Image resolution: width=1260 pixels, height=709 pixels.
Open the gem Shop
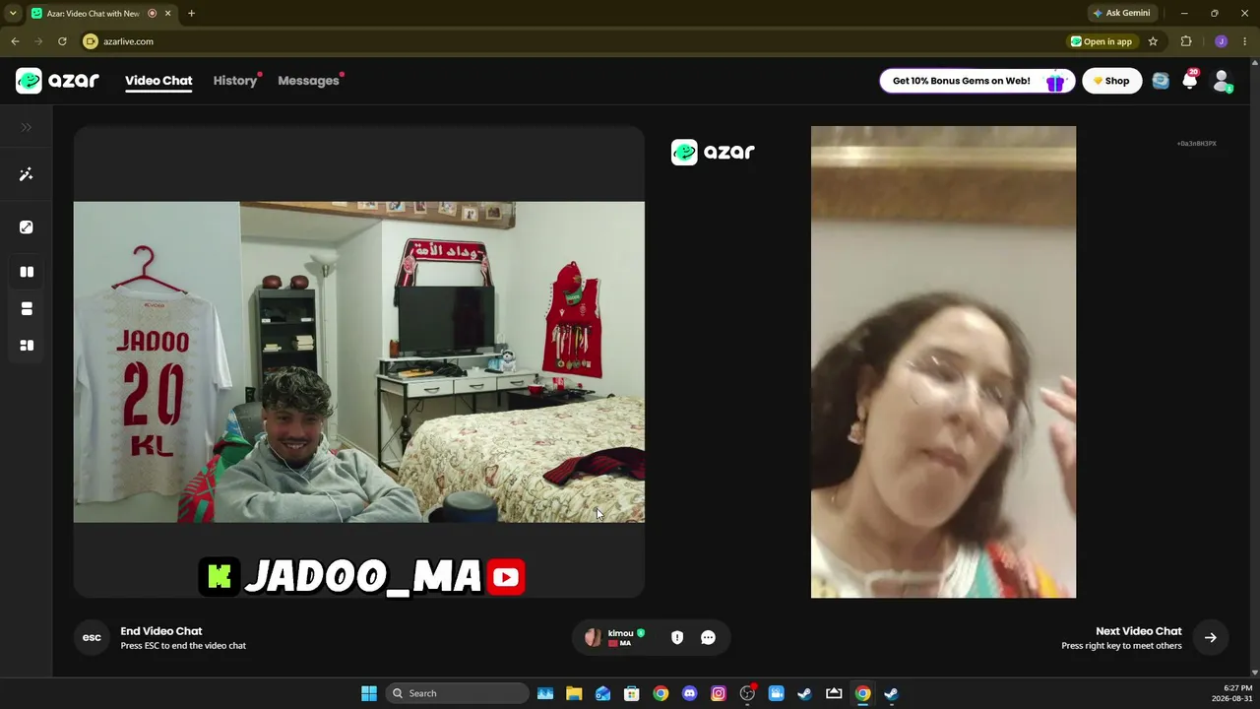[1112, 81]
